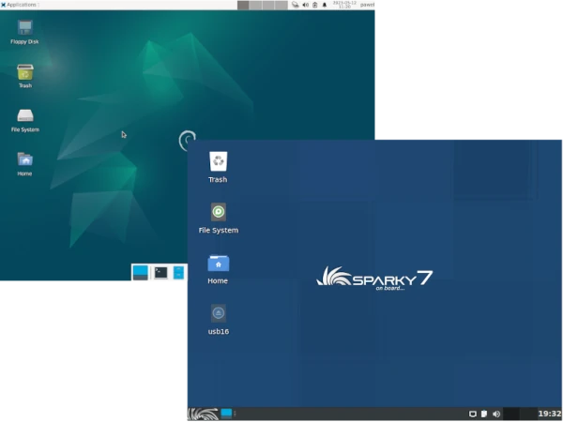
Task: Open the Floppy Disk desktop icon
Action: (24, 32)
